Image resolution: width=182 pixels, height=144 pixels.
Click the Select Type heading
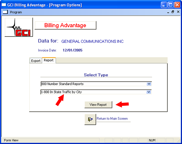coord(96,75)
